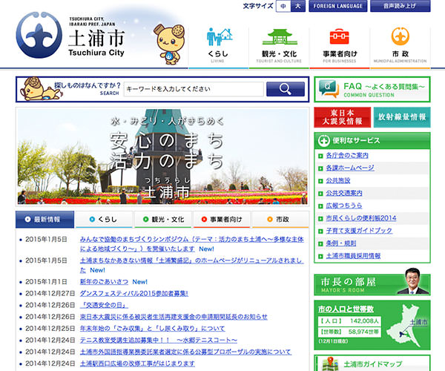445x371 pixels.
Task: Click the keyword search input field
Action: pos(193,89)
